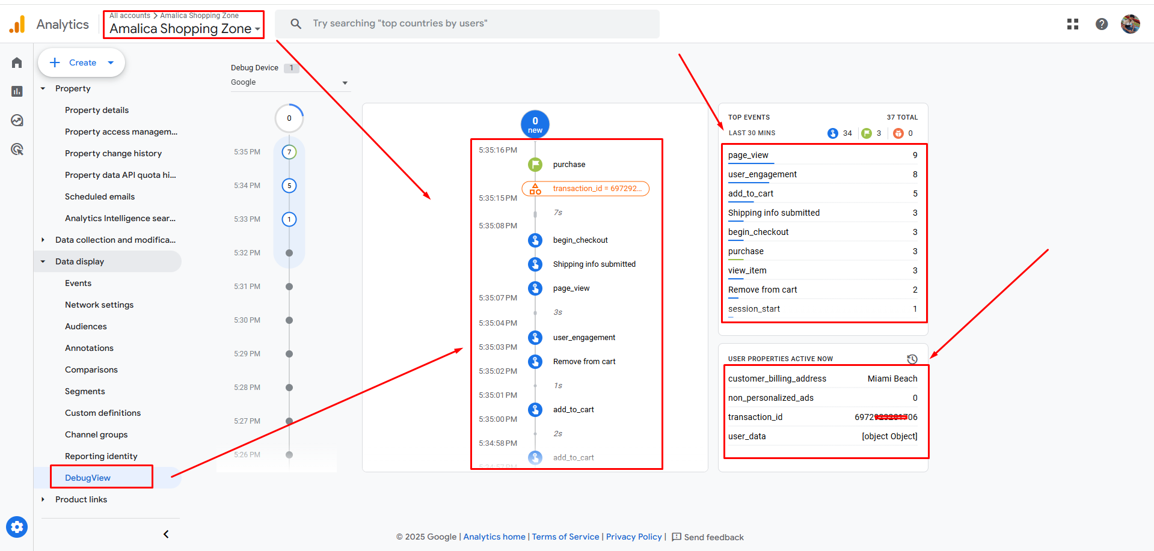Open the Advertising icon in left rail
1154x551 pixels.
click(17, 149)
